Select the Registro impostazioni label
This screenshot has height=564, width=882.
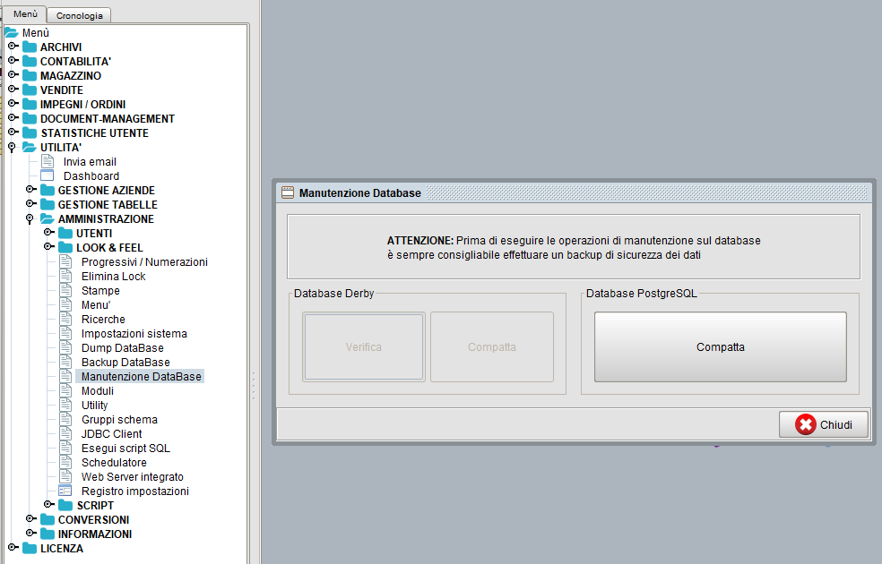pos(135,491)
